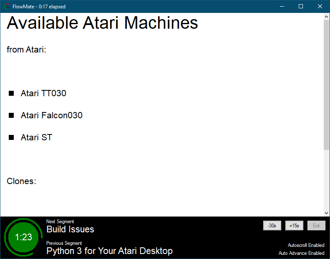
Task: Minimize the FlowMate window
Action: point(282,6)
